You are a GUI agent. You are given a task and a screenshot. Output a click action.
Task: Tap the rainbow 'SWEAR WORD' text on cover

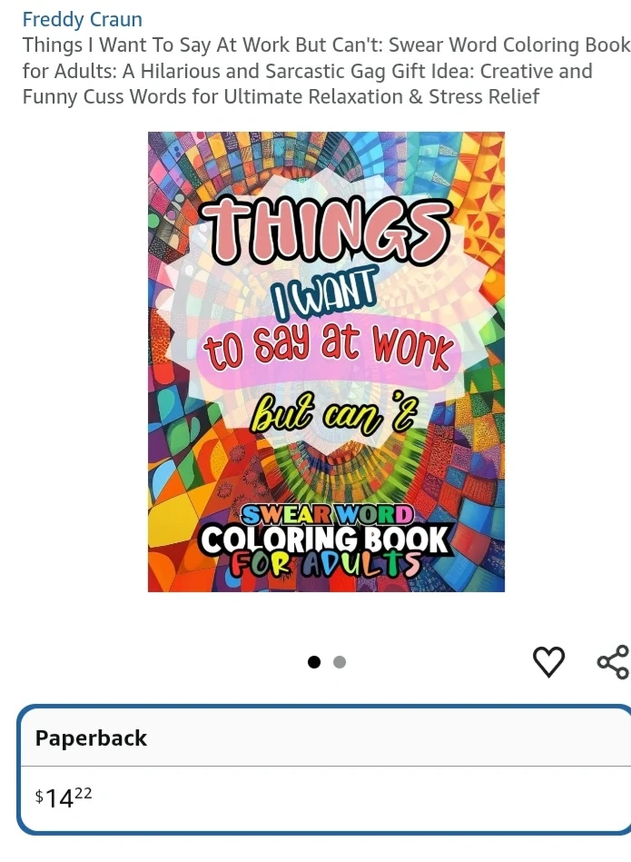point(328,515)
